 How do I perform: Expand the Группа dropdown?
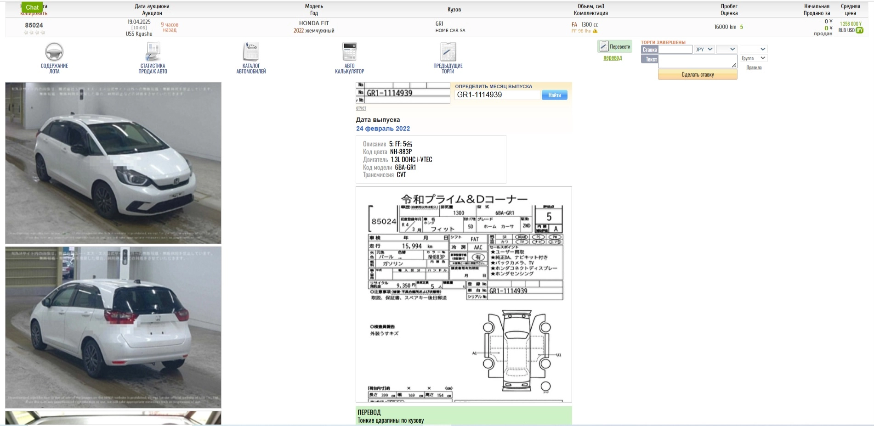tap(753, 58)
